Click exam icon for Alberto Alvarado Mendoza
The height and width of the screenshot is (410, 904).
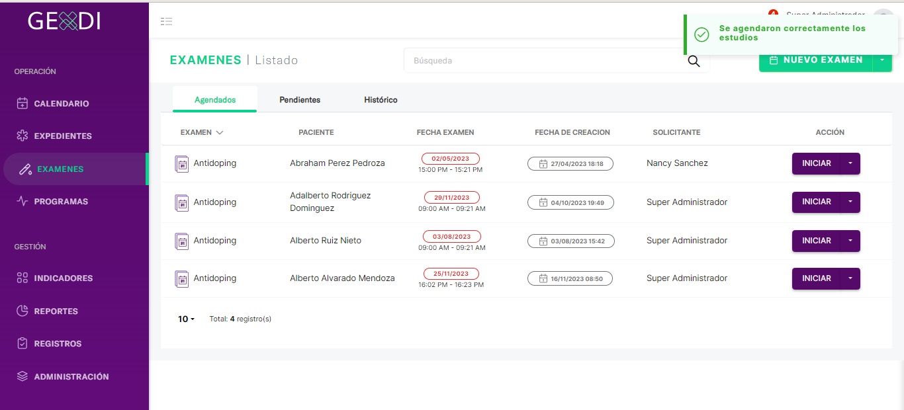click(x=181, y=278)
